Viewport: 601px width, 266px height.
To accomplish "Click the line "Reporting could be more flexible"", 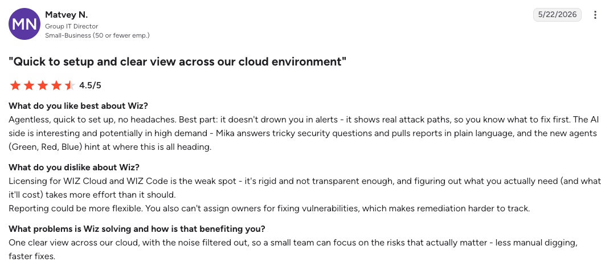I will click(x=269, y=209).
